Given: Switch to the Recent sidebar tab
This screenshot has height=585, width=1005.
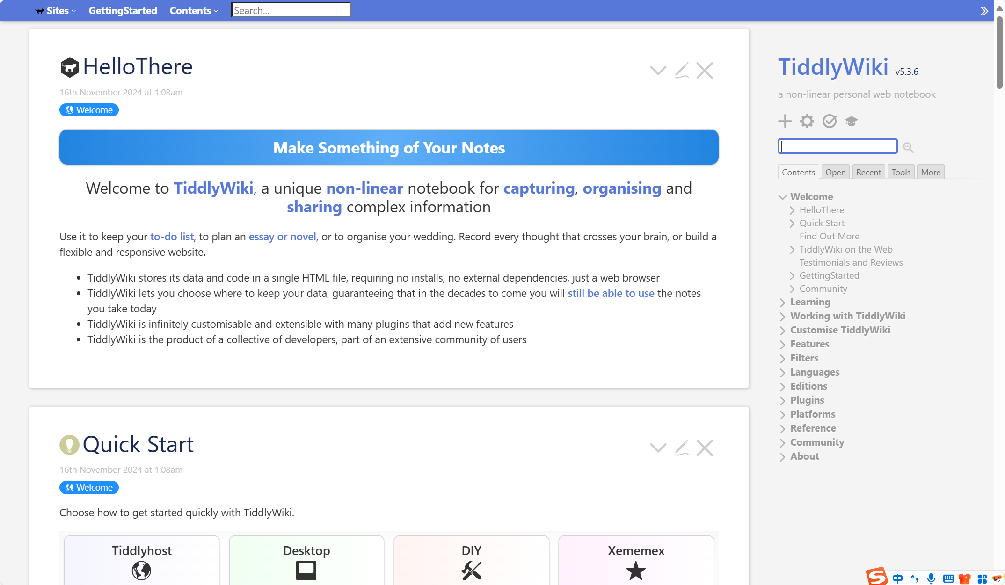Looking at the screenshot, I should [x=868, y=172].
